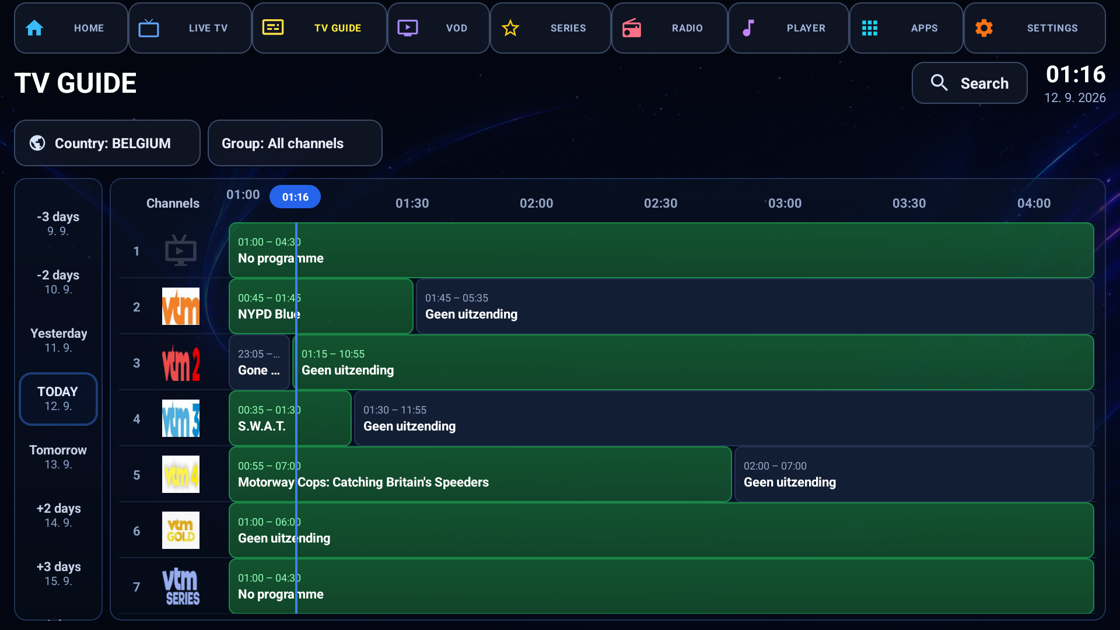1120x630 pixels.
Task: Select Tomorrow 13. 9.
Action: pyautogui.click(x=58, y=457)
